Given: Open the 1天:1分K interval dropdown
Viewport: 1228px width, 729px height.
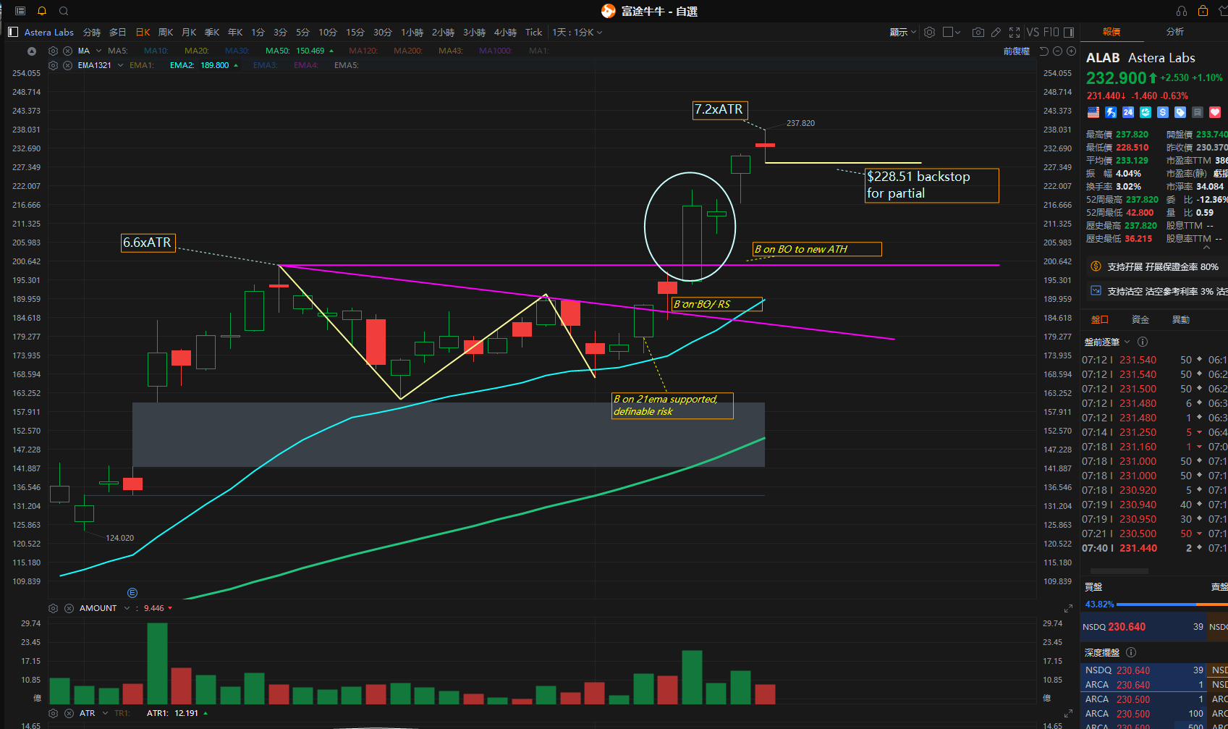Looking at the screenshot, I should tap(577, 32).
